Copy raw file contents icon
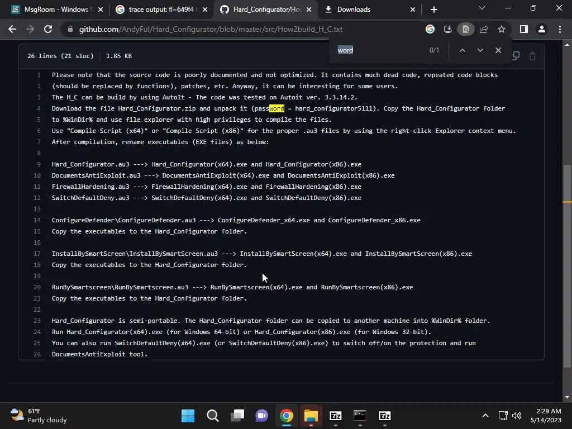Screen dimensions: 572x429 point(516,56)
